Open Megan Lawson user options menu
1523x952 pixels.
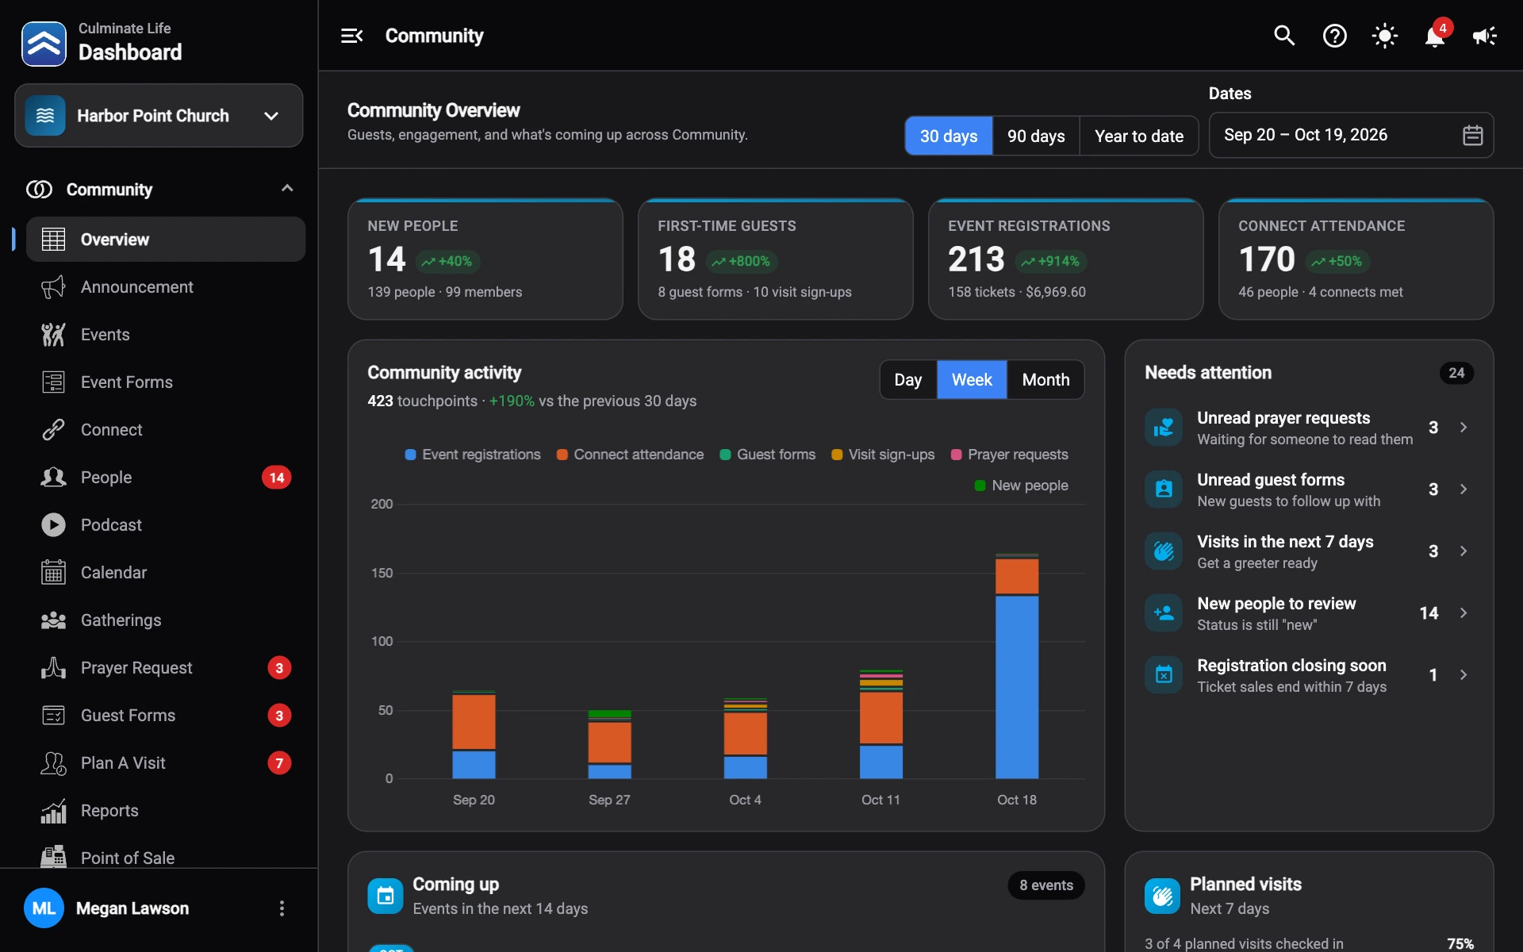tap(282, 908)
